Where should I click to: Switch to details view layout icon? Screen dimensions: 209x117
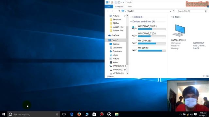pos(204,76)
